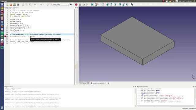
Task: Save the current document
Action: tap(14, 5)
